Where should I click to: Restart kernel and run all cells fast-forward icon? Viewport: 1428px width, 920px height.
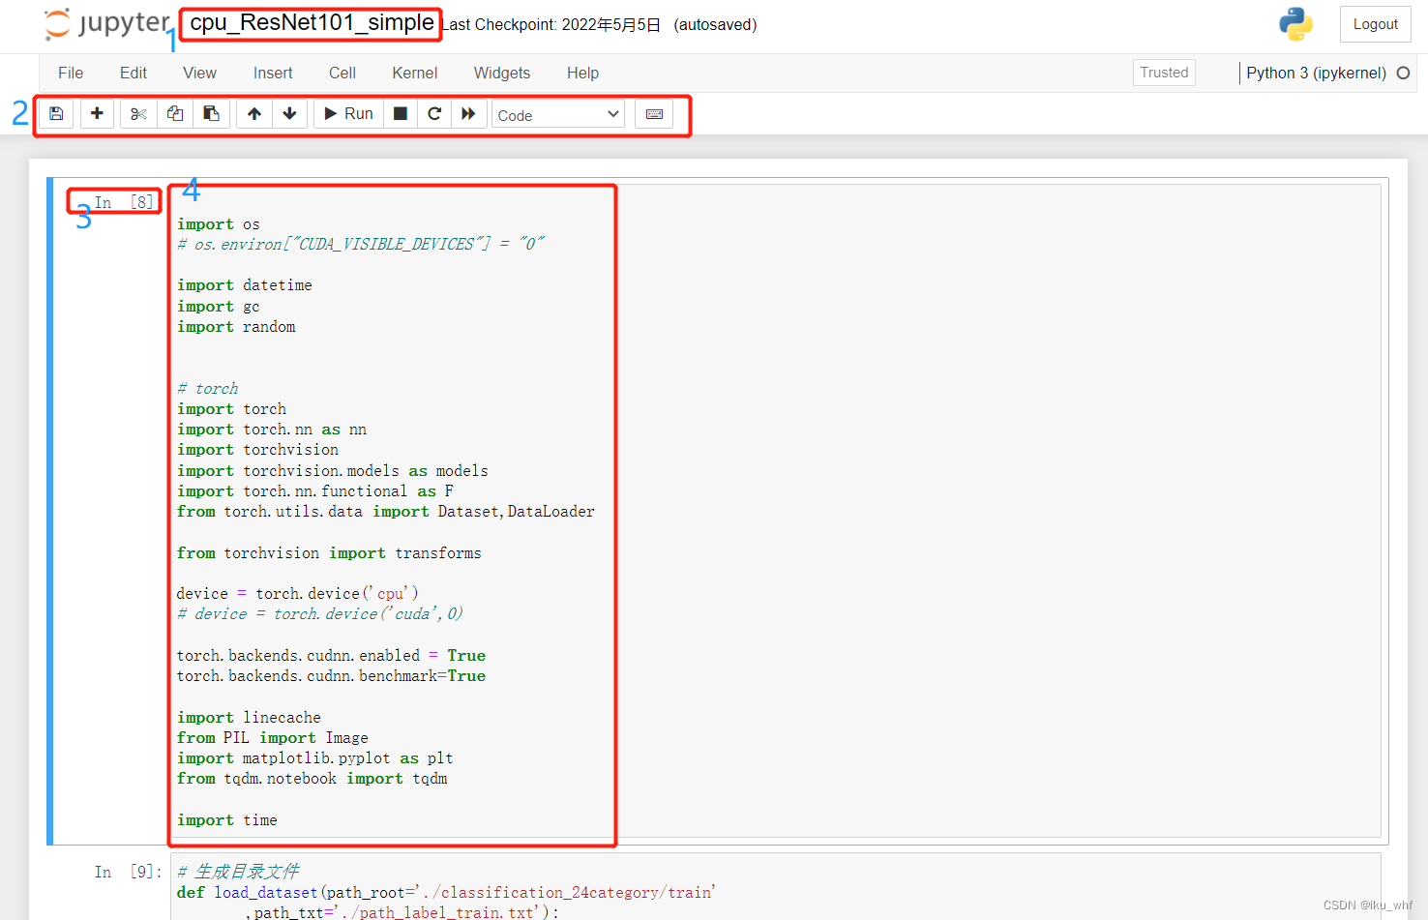point(468,114)
